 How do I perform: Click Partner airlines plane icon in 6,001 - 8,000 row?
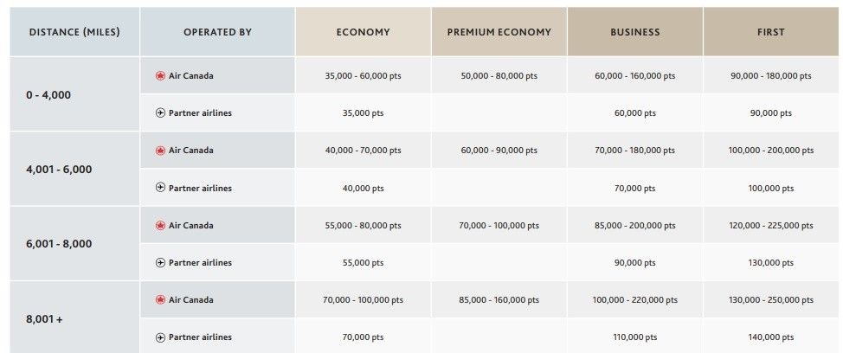[159, 262]
